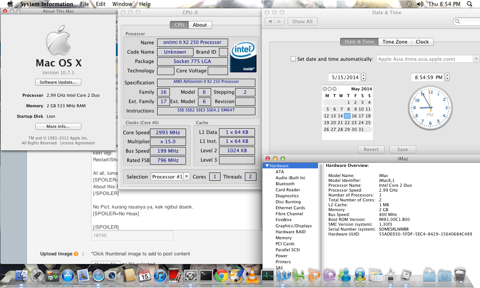Viewport: 480px width, 288px height.
Task: Open the Processor #1 selection dropdown
Action: point(171,177)
